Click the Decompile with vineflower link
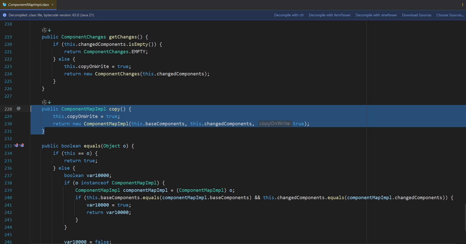 (376, 15)
